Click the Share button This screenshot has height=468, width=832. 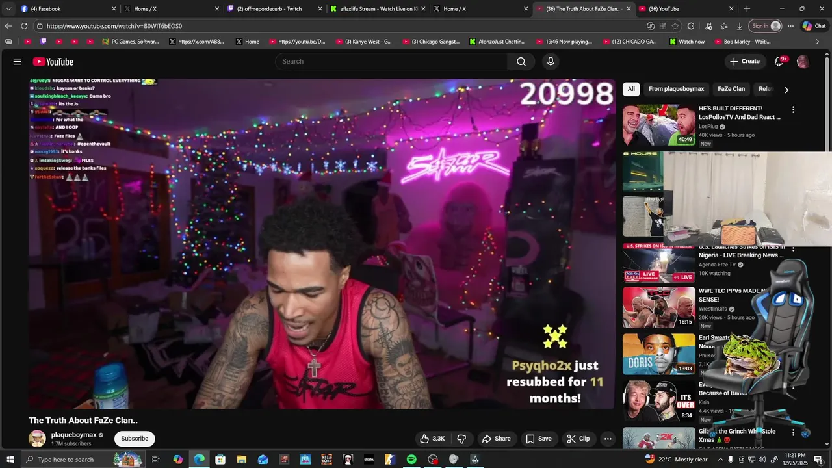click(496, 439)
